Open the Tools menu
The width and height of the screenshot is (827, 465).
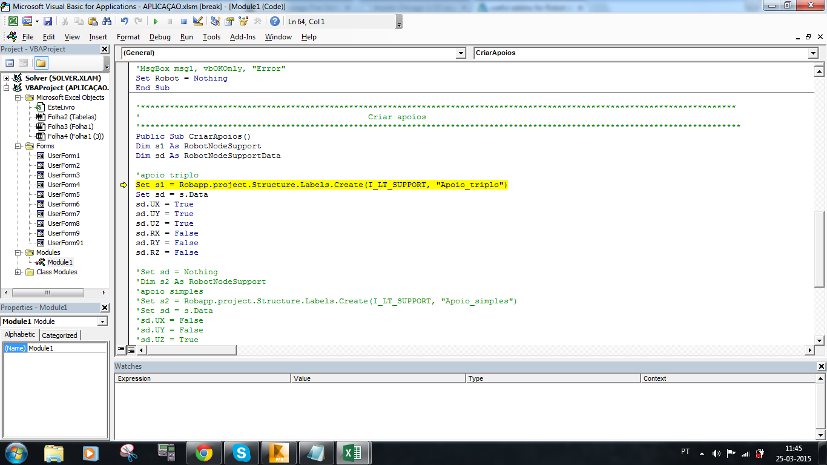click(211, 37)
